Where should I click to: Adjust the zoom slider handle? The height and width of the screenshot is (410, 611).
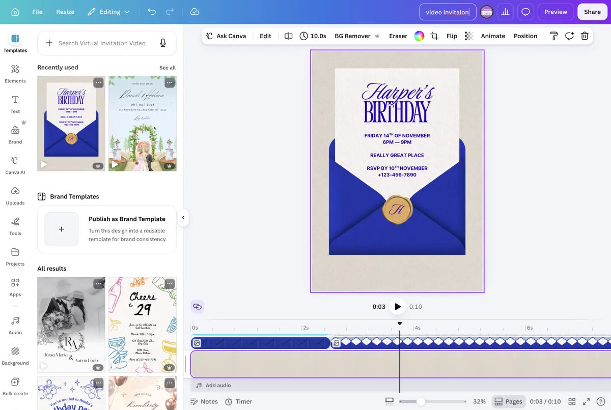coord(421,401)
